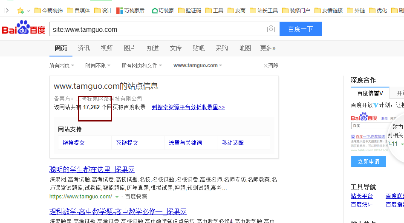Viewport: 404px width, 223px height.
Task: Open the 今朝装饰 bookmark folder
Action: (49, 11)
